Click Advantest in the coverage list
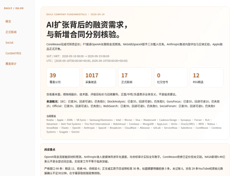235x176 pixels. coord(52,124)
